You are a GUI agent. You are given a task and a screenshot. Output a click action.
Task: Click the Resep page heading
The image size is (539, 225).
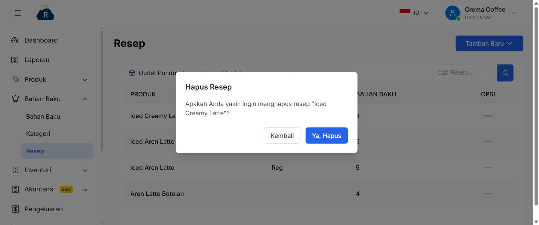tap(130, 44)
